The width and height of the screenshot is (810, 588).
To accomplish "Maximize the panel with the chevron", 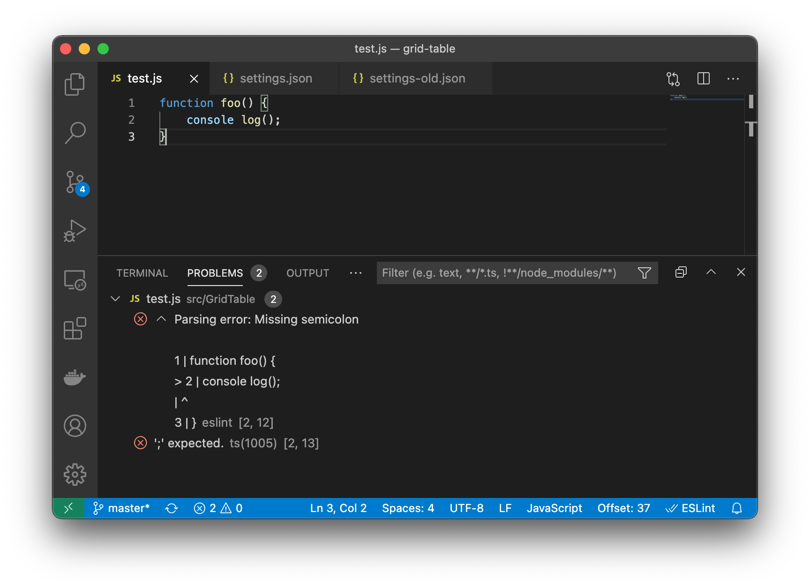I will click(711, 272).
